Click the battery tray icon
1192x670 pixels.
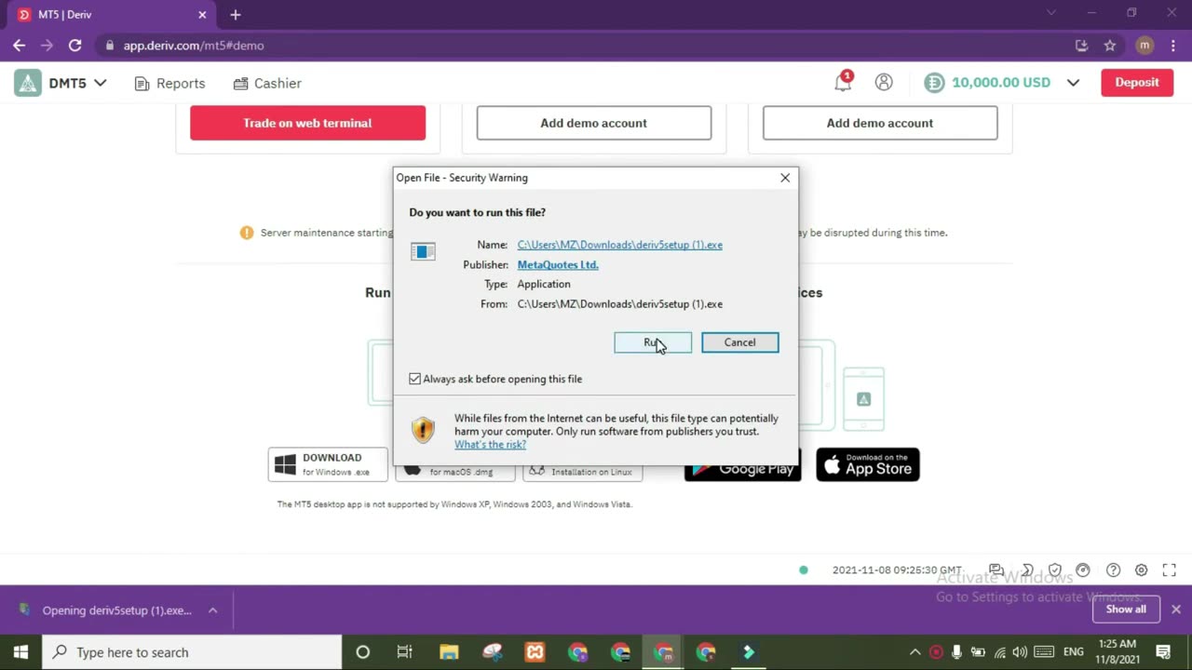pyautogui.click(x=978, y=652)
